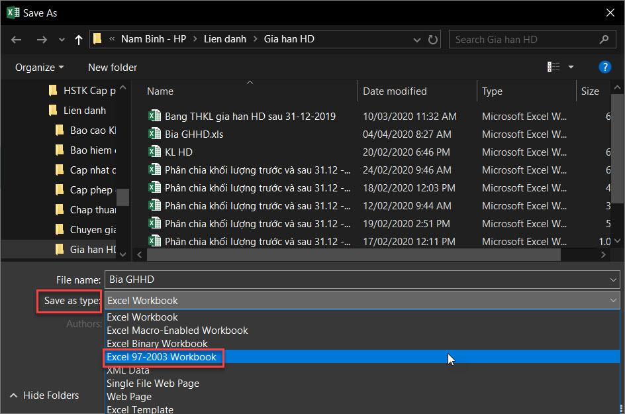Select the KL HD Excel file

(x=178, y=152)
